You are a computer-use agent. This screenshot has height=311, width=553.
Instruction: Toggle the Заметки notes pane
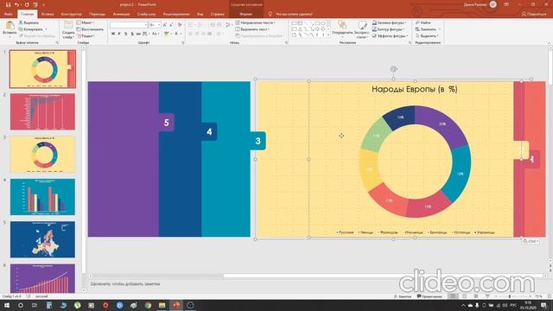403,296
